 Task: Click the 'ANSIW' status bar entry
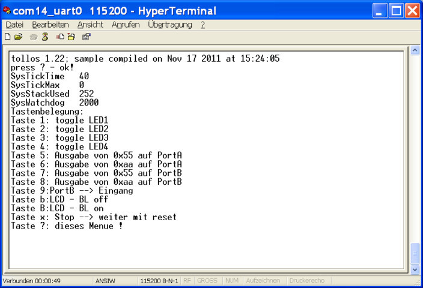tap(105, 281)
